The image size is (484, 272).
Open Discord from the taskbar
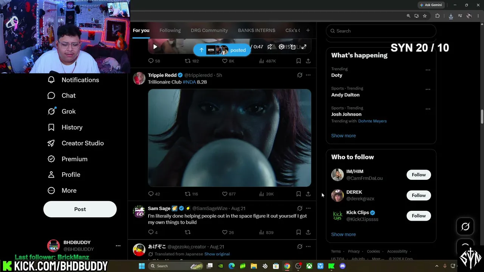[x=343, y=266]
